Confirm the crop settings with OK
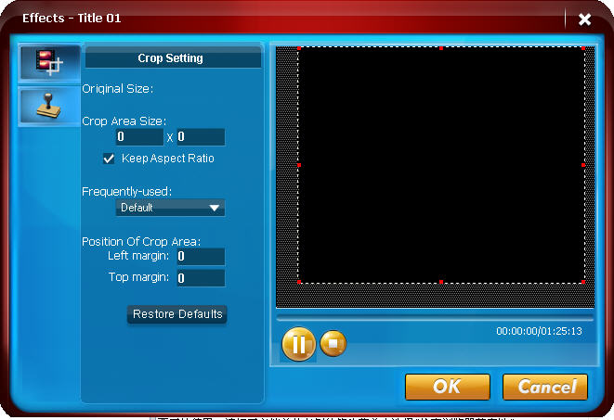 click(x=447, y=387)
